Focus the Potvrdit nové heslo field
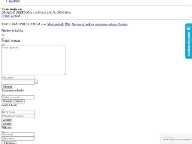Image resolution: width=192 pixels, height=144 pixels. 18,116
